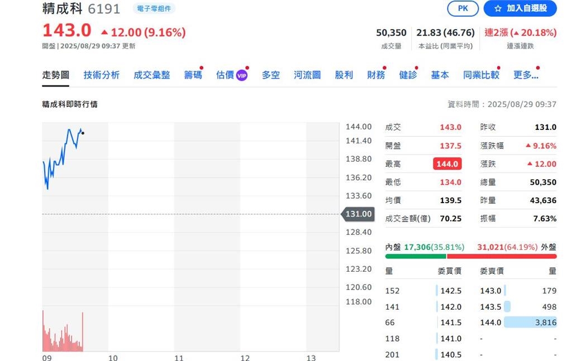The height and width of the screenshot is (361, 572).
Task: Switch to the 技術分析 tab
Action: pyautogui.click(x=102, y=74)
